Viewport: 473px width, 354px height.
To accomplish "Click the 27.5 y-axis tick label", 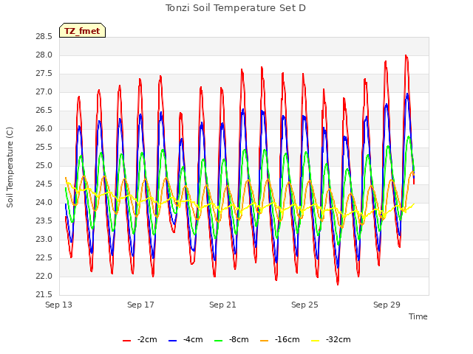I will (x=44, y=74).
